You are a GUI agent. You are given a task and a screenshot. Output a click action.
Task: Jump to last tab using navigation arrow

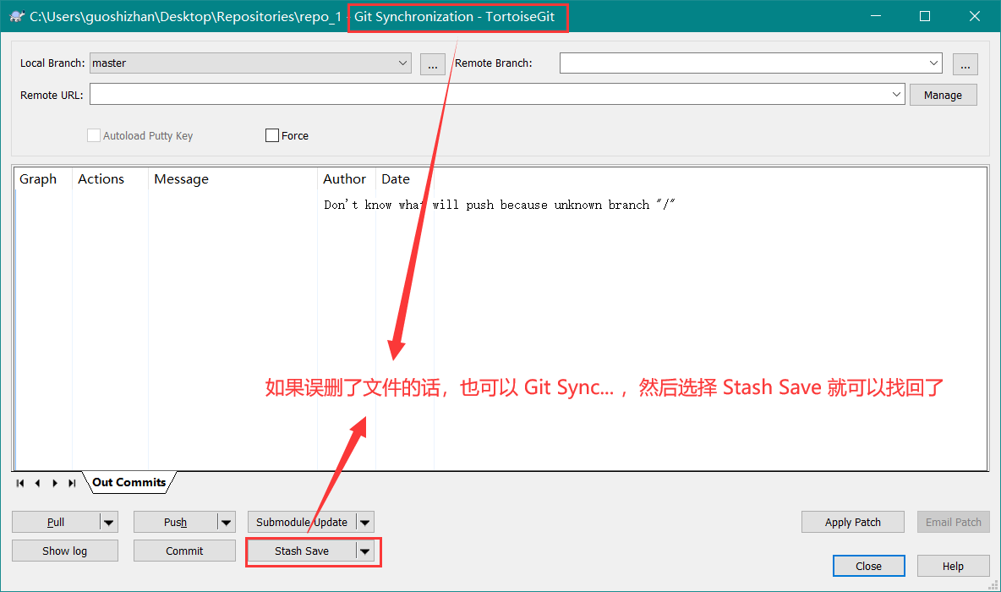click(72, 483)
